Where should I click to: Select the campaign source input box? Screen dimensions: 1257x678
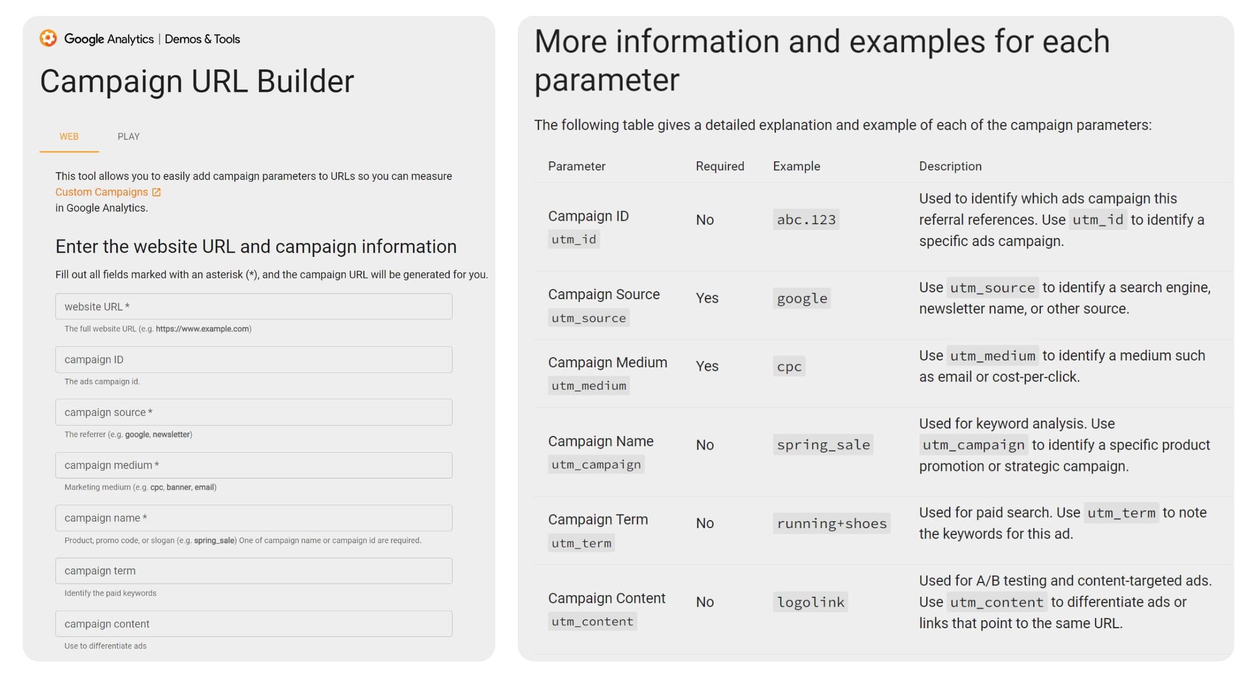tap(253, 412)
